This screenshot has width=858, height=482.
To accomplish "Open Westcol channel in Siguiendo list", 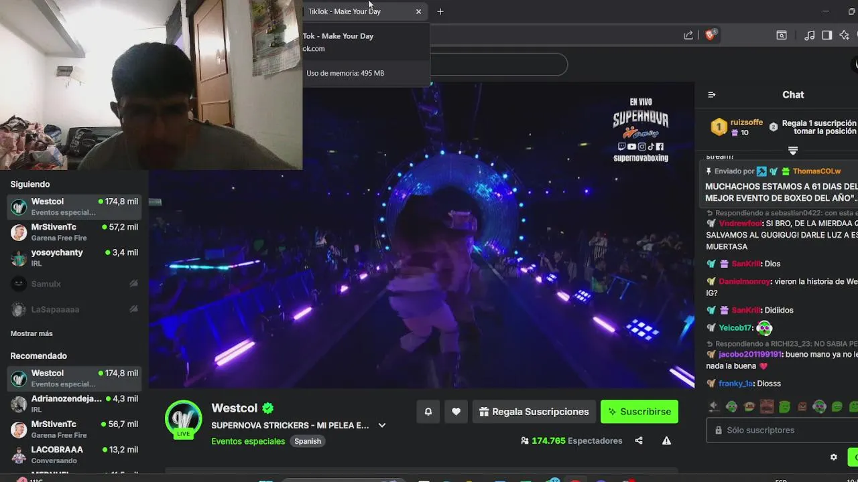I will click(x=74, y=207).
